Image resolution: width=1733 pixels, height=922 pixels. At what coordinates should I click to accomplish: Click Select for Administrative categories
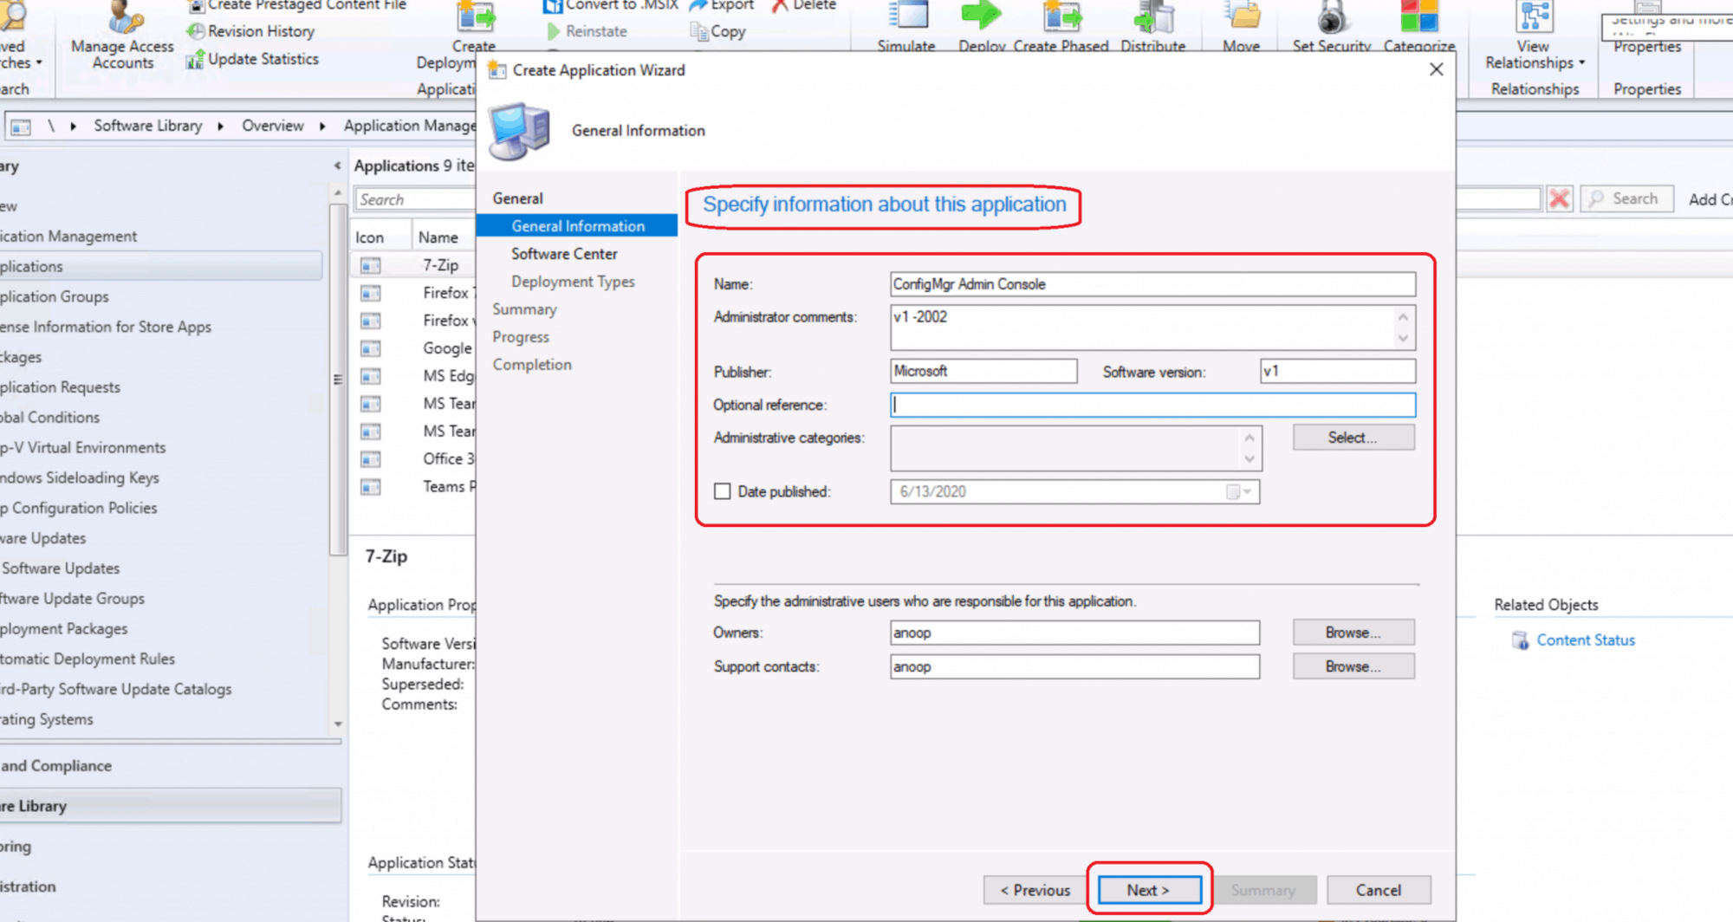tap(1353, 438)
